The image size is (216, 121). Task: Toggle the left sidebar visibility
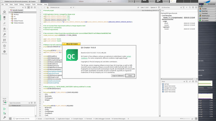pos(10,119)
